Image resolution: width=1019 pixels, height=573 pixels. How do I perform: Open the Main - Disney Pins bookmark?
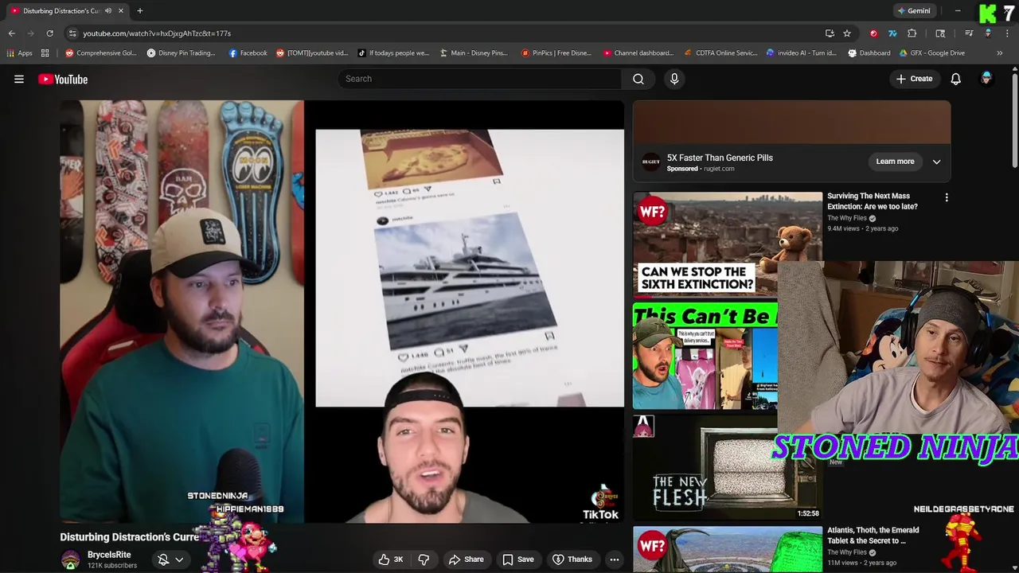(x=474, y=53)
